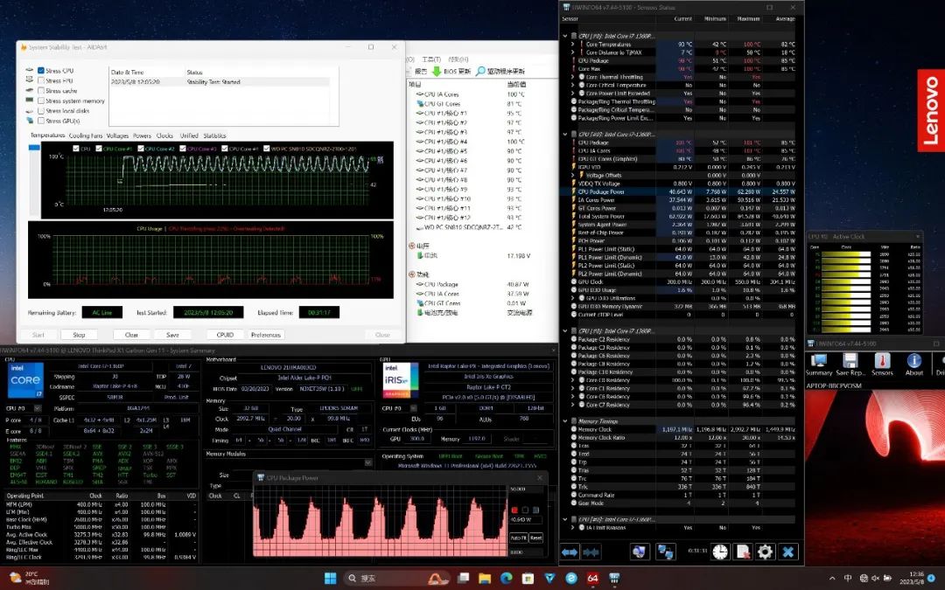Open File Explorer from the taskbar
The height and width of the screenshot is (590, 945).
[x=485, y=579]
